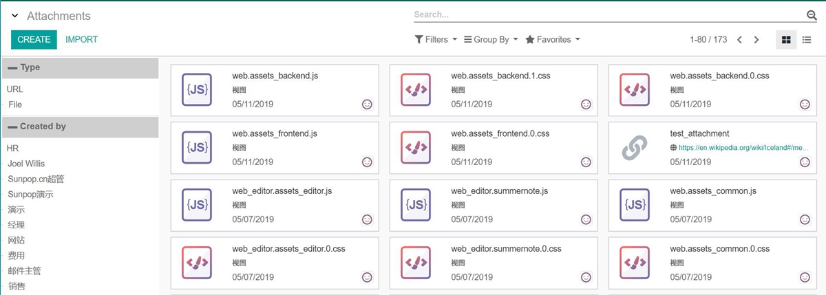826x295 pixels.
Task: Go to next page of attachments
Action: click(756, 40)
